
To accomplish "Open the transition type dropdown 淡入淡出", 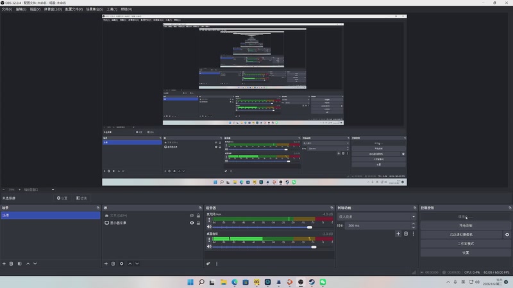I will pyautogui.click(x=376, y=216).
